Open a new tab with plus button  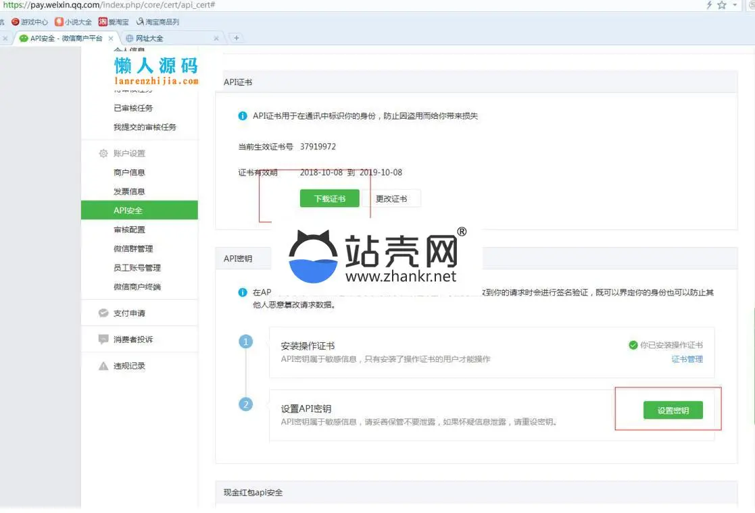[x=237, y=38]
